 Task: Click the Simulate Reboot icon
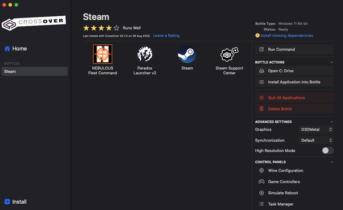pos(261,193)
